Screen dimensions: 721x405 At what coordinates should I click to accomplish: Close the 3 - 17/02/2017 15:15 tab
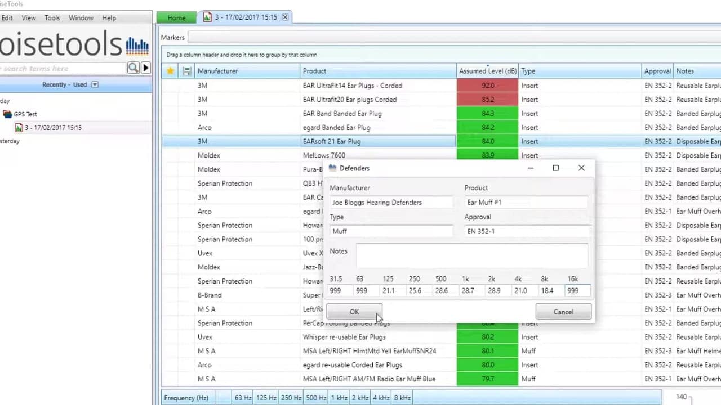point(285,17)
